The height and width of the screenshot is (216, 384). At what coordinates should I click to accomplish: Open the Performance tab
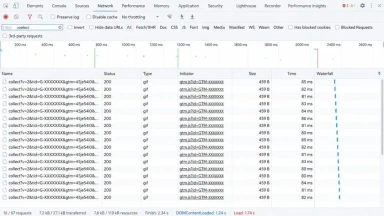click(133, 5)
